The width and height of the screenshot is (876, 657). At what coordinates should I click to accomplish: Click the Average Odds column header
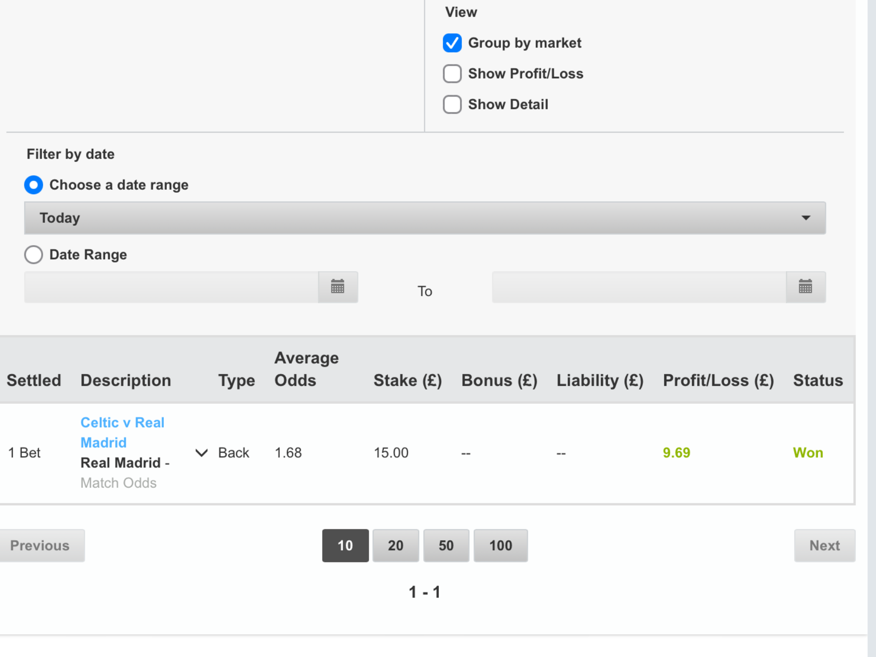tap(306, 369)
